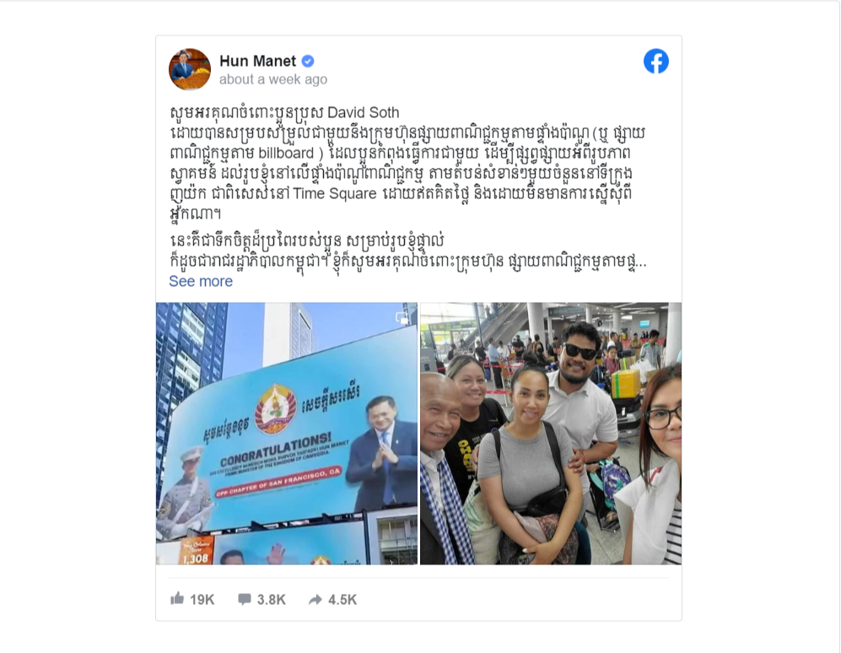
Task: Open the billboard congratulations photo
Action: pos(287,433)
